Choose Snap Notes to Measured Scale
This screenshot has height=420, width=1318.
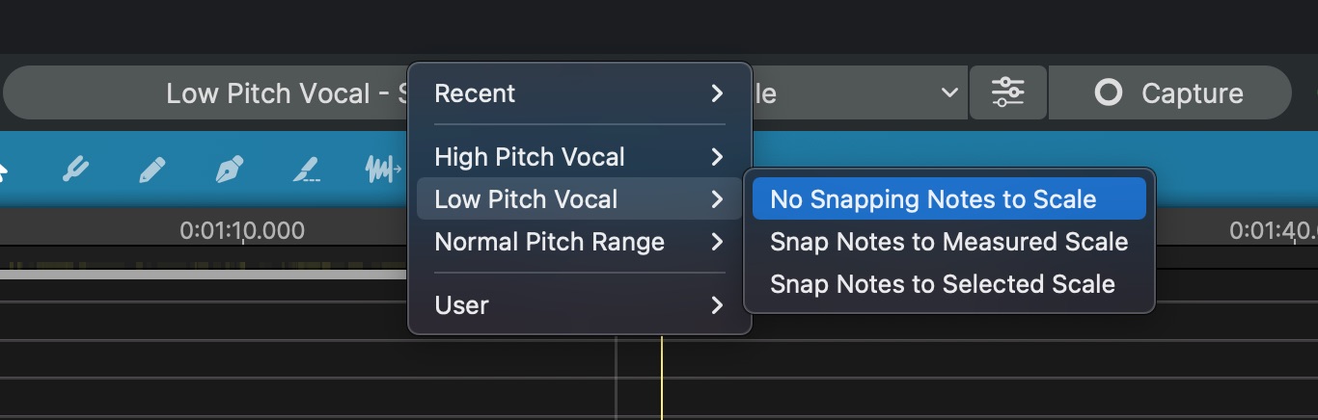(x=948, y=242)
